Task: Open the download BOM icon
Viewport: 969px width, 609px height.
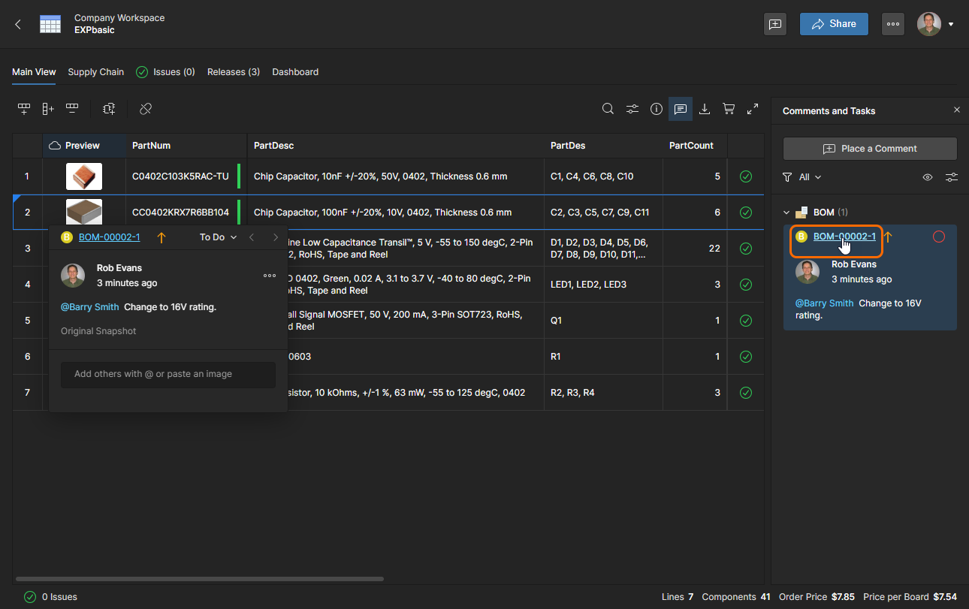Action: point(705,109)
